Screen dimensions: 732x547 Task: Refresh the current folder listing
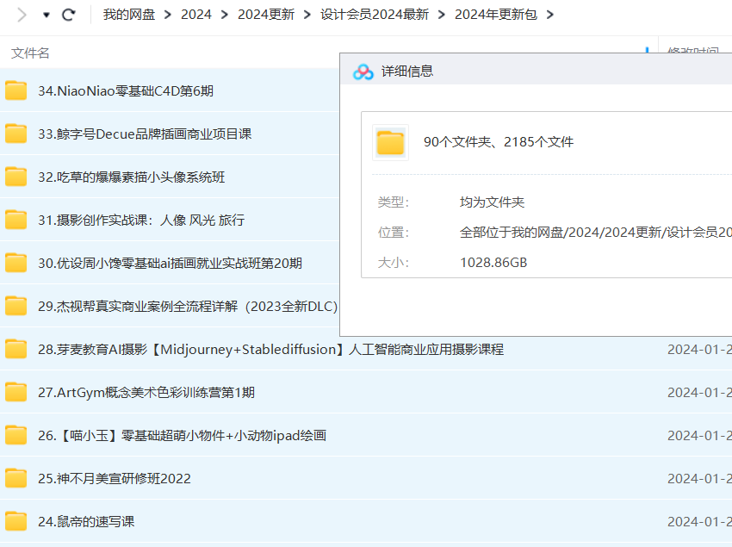click(x=69, y=15)
